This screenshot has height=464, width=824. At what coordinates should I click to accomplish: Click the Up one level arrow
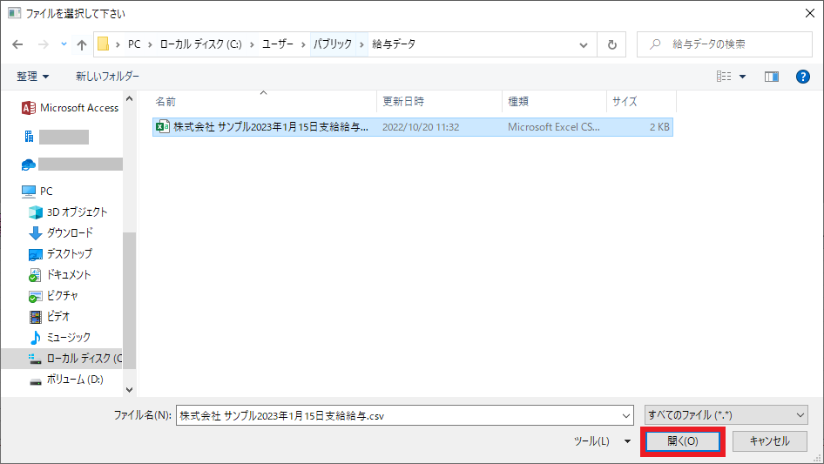click(x=82, y=44)
